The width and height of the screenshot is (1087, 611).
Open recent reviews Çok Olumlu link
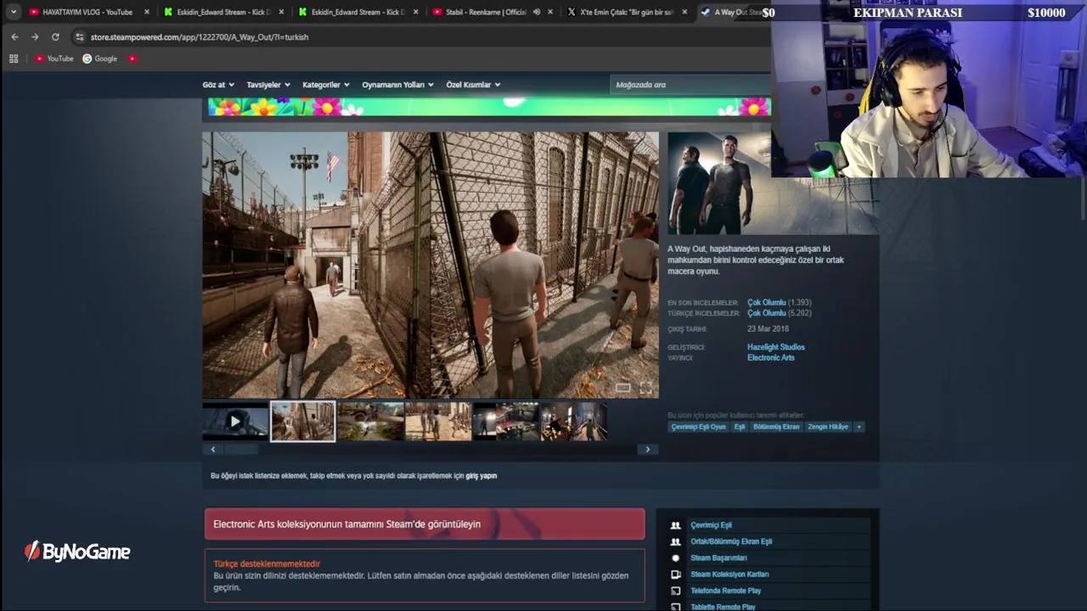click(x=767, y=303)
